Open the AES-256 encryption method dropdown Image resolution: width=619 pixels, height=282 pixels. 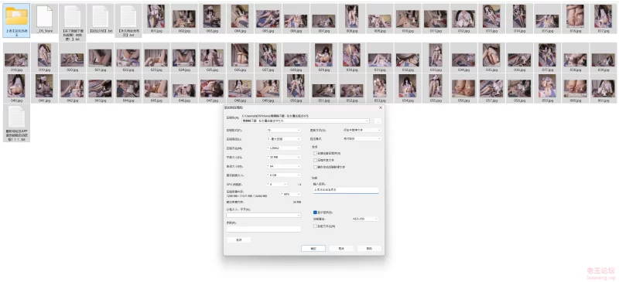(x=365, y=219)
